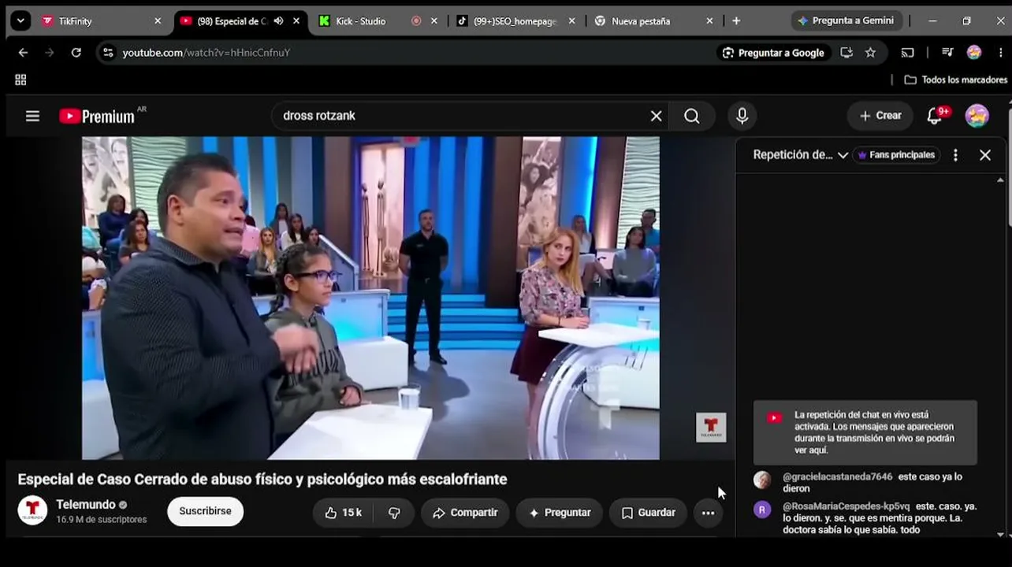Close the TikFinity tab
The height and width of the screenshot is (567, 1012).
tap(158, 21)
